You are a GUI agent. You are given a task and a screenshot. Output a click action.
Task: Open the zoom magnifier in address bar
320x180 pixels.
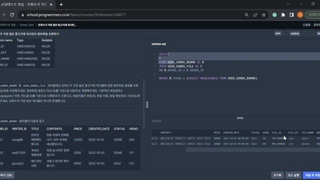(246, 14)
